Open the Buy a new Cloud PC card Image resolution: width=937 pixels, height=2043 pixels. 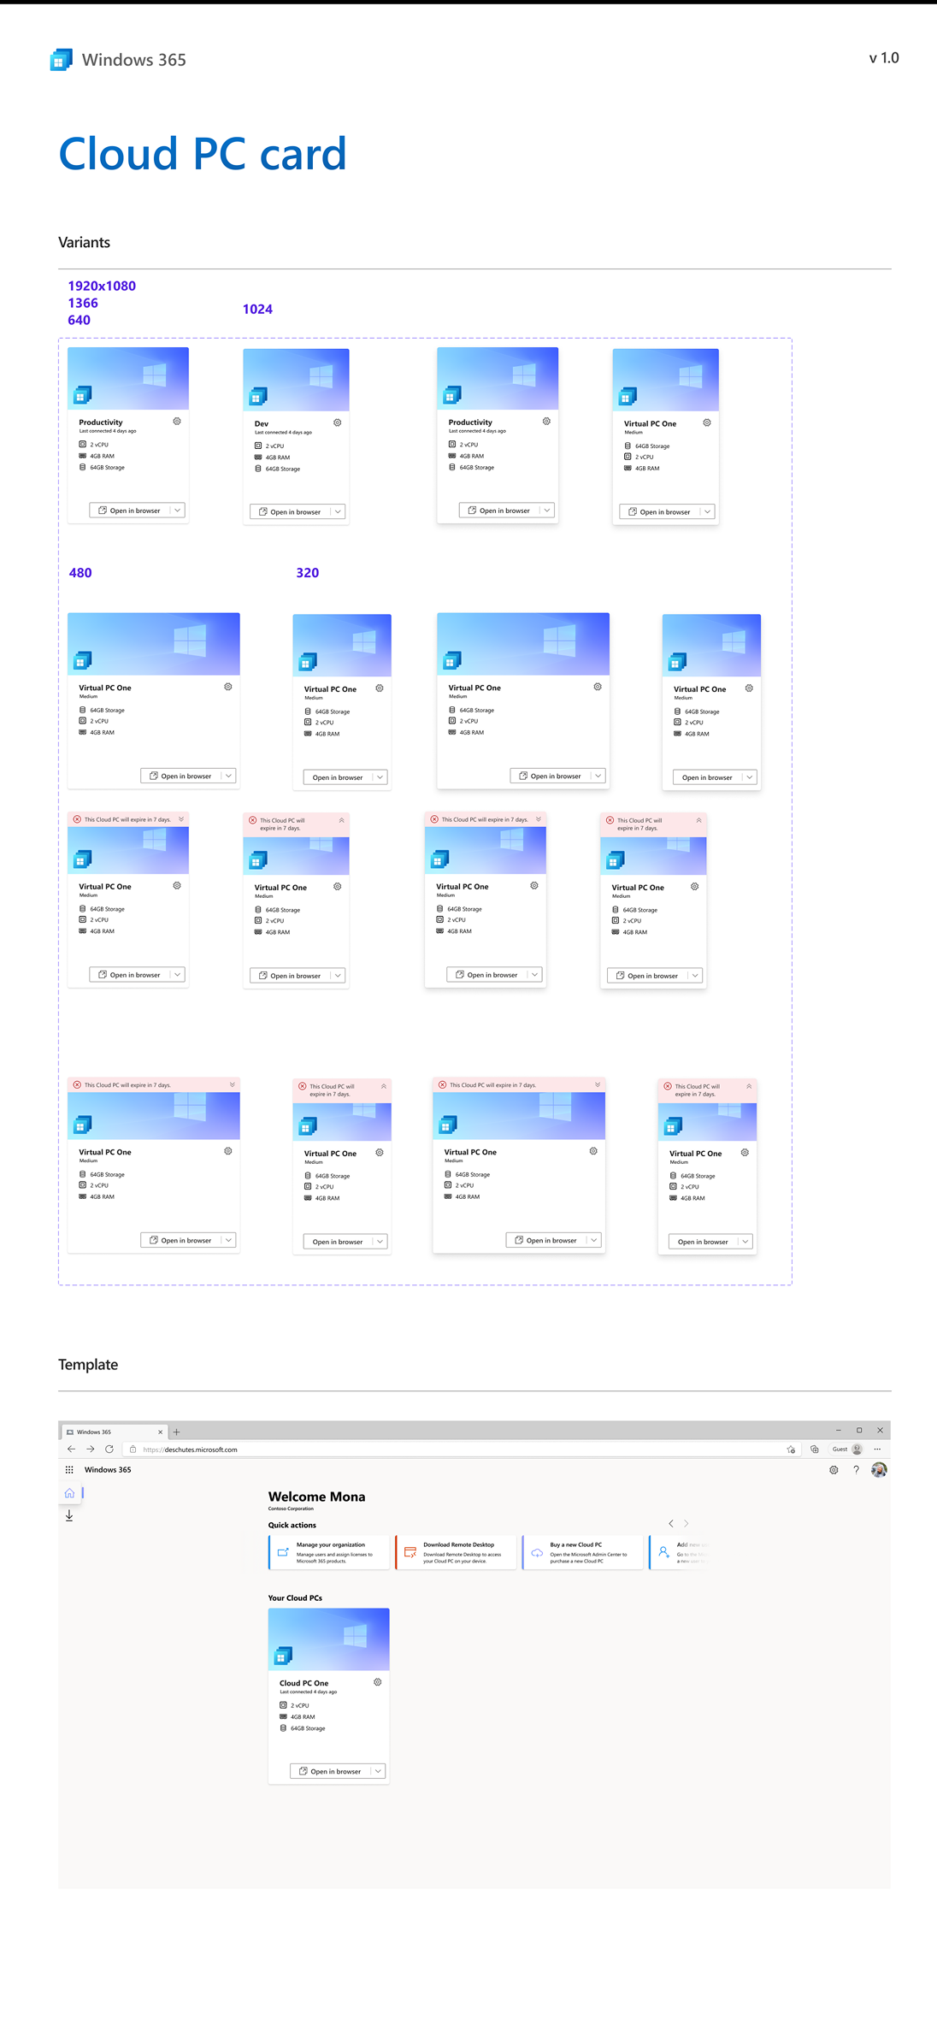582,1552
